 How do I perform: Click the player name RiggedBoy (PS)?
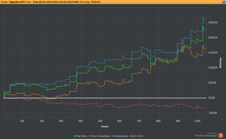point(17,2)
